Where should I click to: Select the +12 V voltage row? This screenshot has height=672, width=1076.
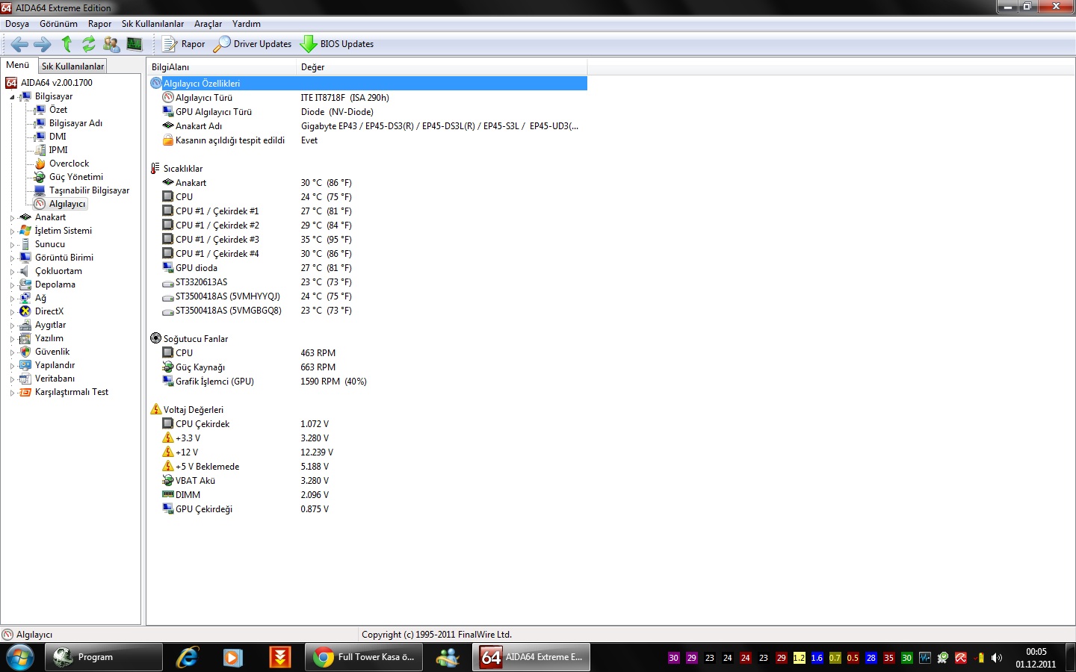368,452
